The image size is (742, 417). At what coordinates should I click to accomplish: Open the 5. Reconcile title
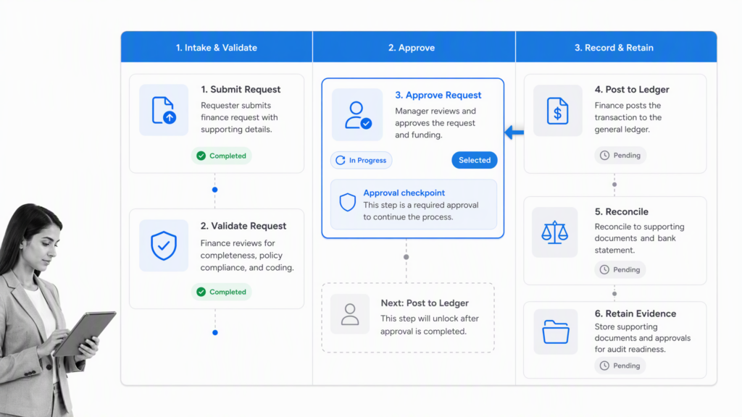tap(621, 212)
